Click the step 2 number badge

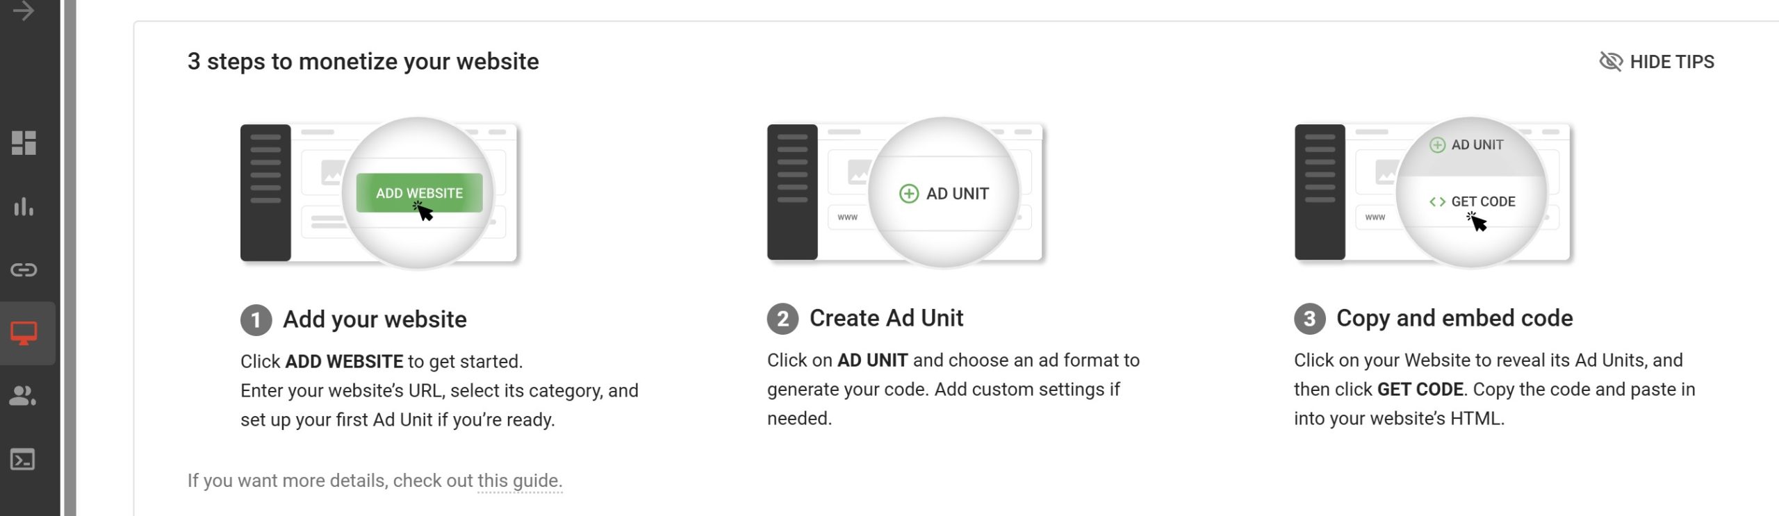783,319
